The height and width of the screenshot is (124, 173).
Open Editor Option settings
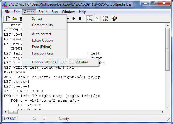pos(44,40)
